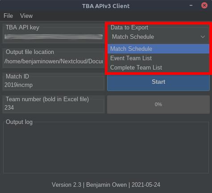Click the Match ID field with 2019incmp
Viewport: 212px width, 193px height.
point(54,85)
